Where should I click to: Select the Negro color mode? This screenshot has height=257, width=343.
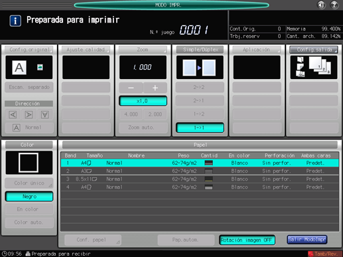click(29, 197)
